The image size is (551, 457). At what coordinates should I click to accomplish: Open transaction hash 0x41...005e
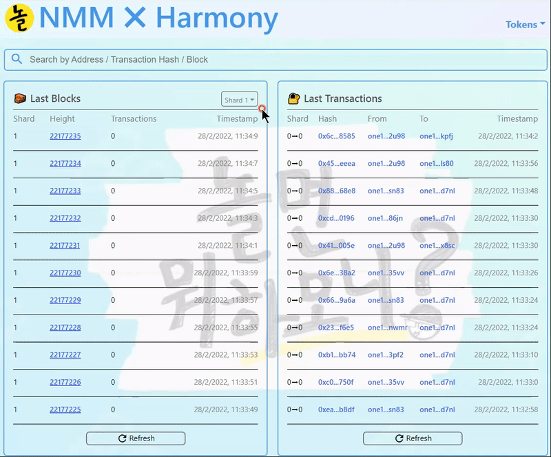336,246
